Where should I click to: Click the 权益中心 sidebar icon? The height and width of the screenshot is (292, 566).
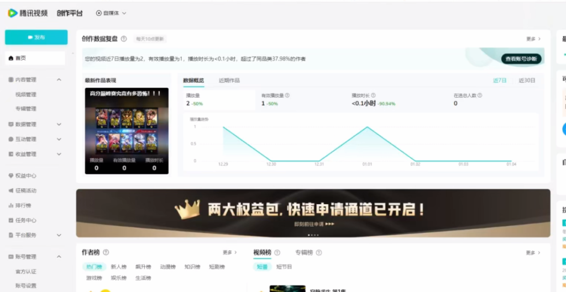pos(11,176)
